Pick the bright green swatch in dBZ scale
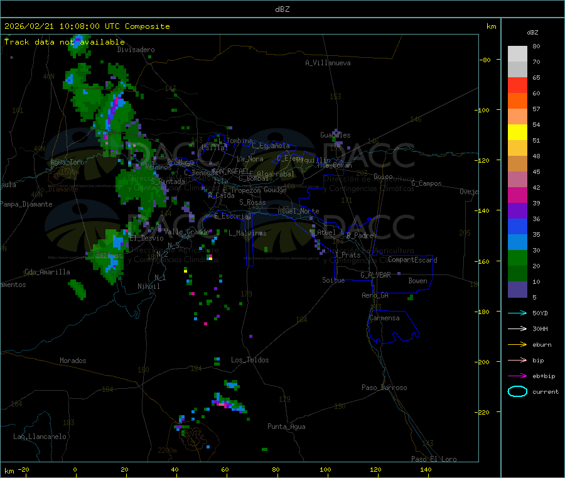Screen dimensions: 565x478 tap(517, 258)
